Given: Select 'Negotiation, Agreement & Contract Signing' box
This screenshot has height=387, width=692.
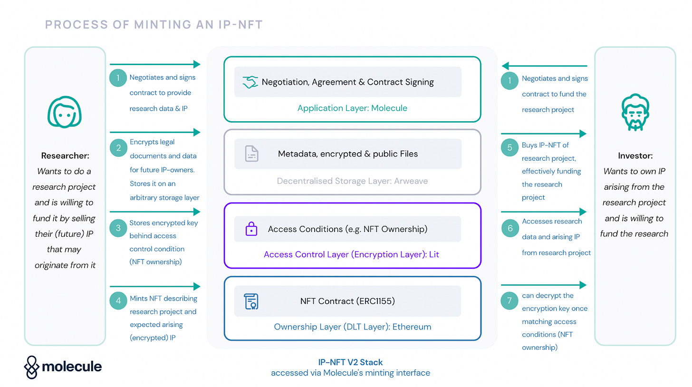Looking at the screenshot, I should [x=348, y=82].
